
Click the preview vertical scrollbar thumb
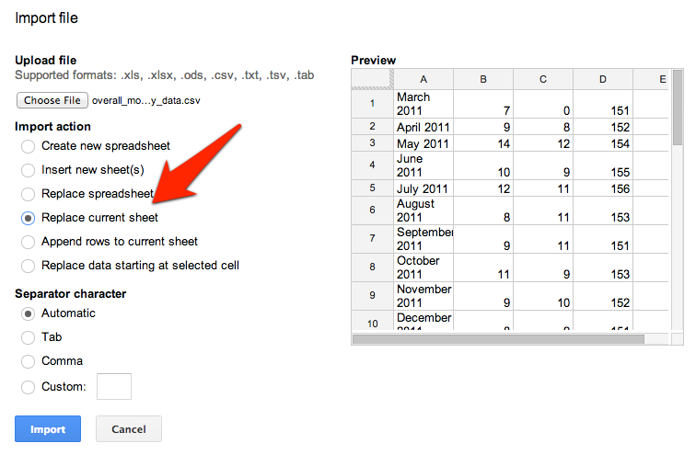click(678, 108)
